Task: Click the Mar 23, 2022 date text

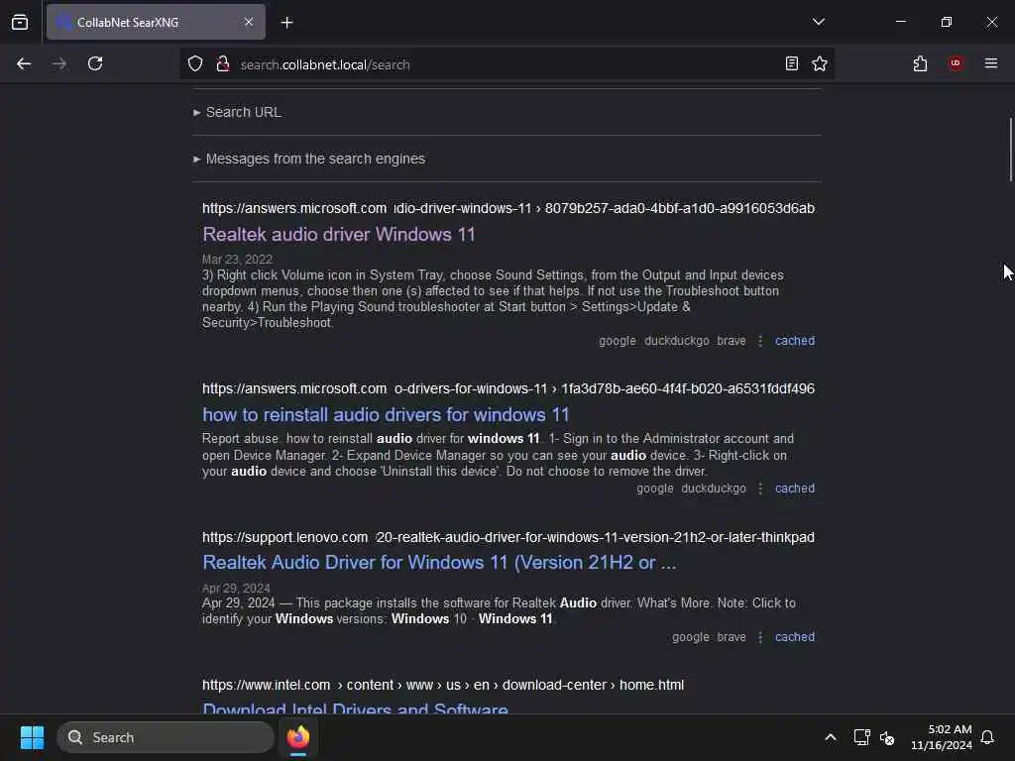Action: [237, 260]
